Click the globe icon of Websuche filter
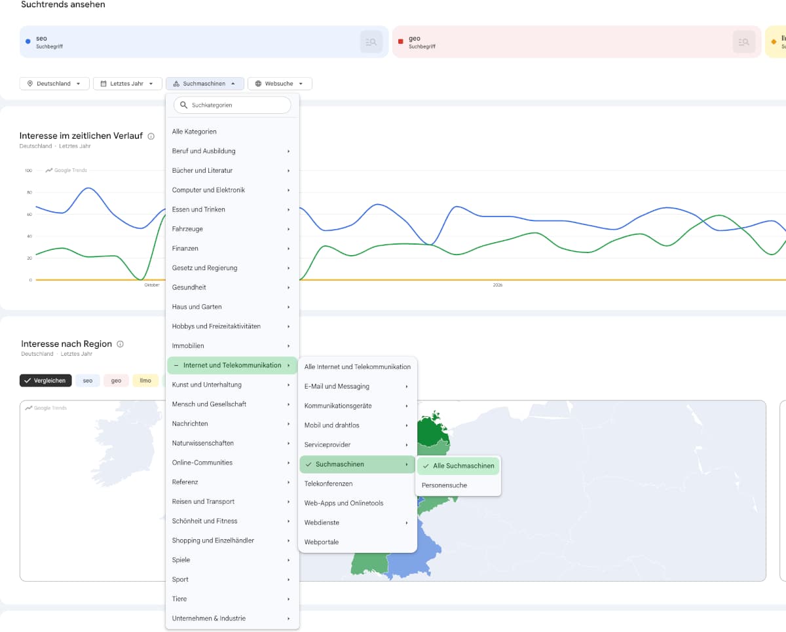 tap(258, 84)
